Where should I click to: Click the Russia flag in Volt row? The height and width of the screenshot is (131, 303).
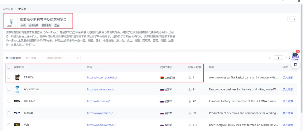tap(162, 125)
